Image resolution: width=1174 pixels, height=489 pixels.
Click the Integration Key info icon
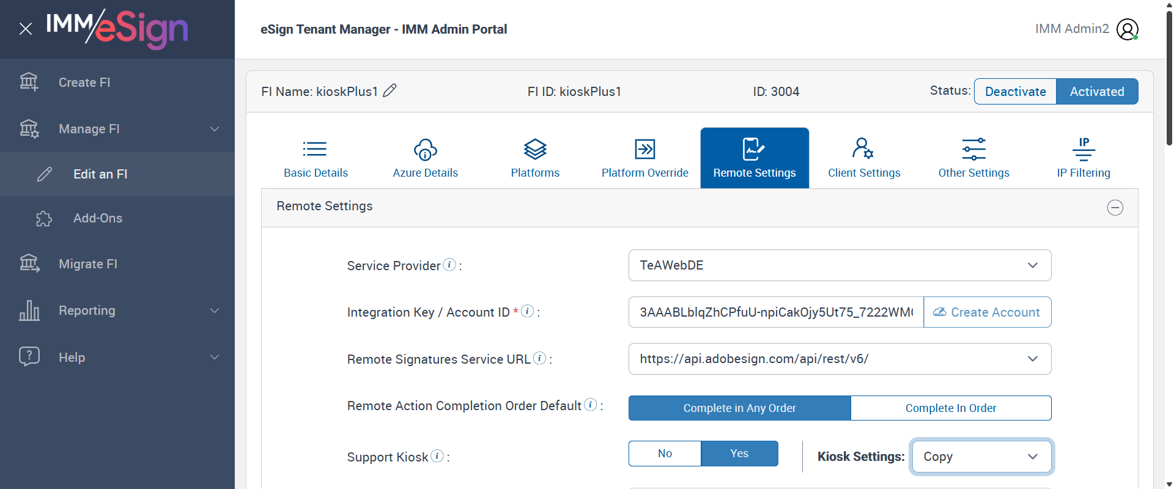point(527,311)
